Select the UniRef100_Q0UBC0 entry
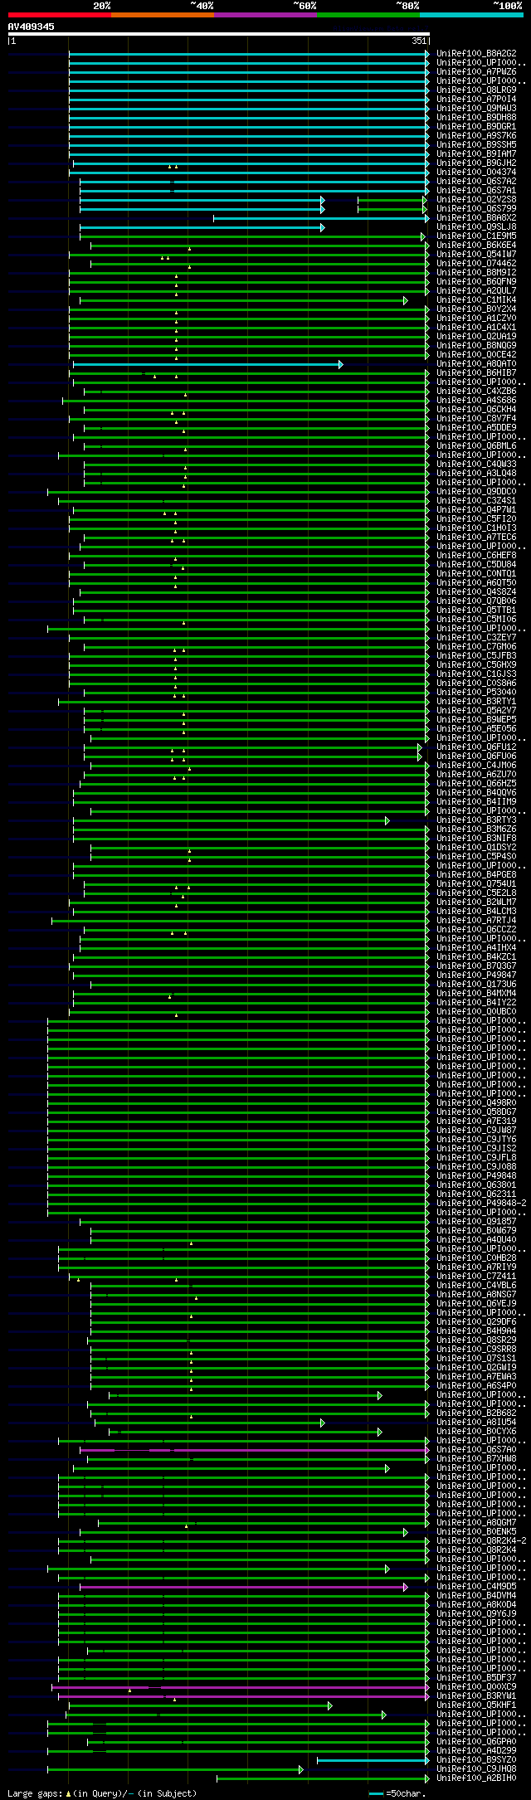The image size is (531, 1800). (x=476, y=1012)
